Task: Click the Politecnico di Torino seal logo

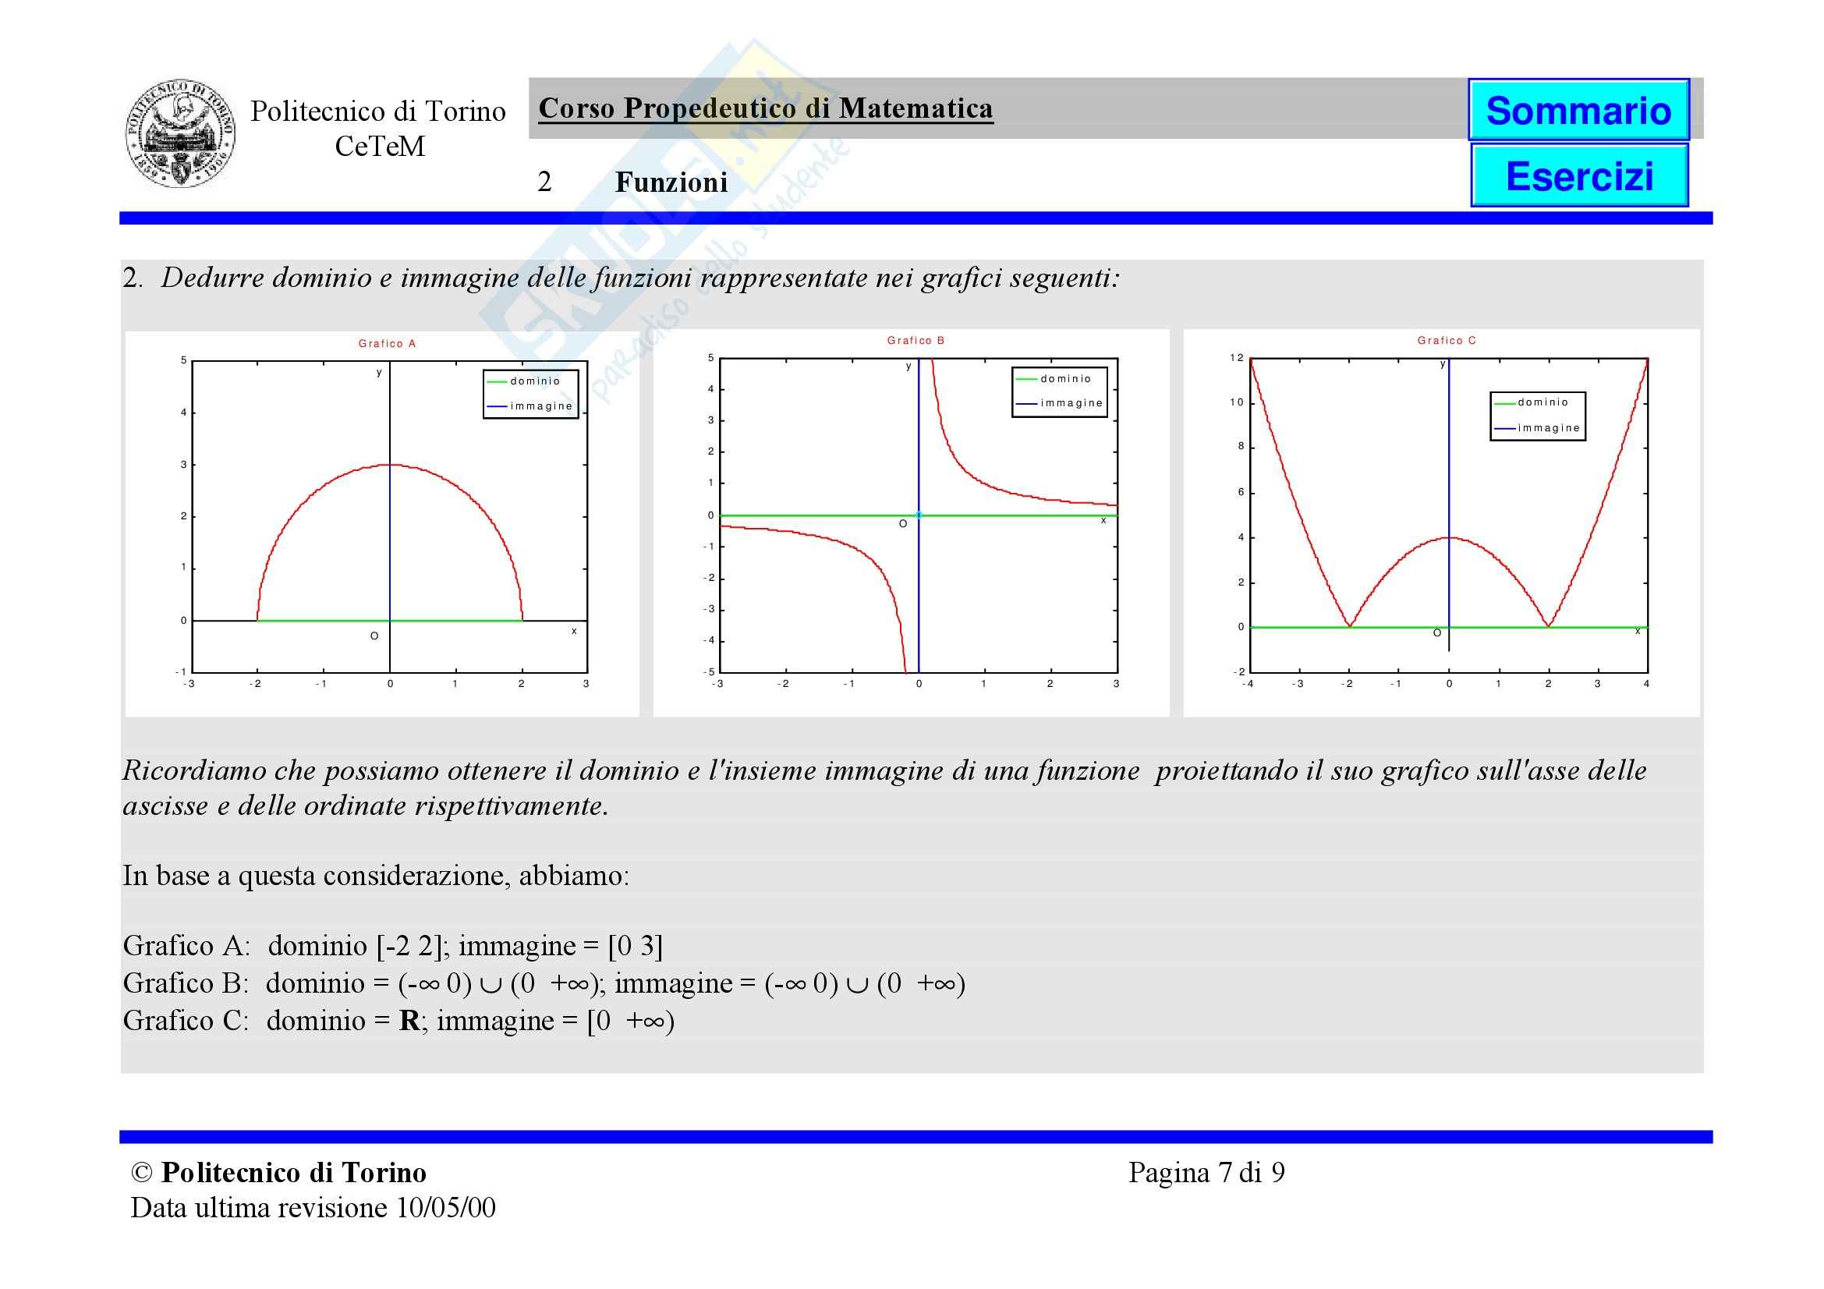Action: (x=180, y=133)
